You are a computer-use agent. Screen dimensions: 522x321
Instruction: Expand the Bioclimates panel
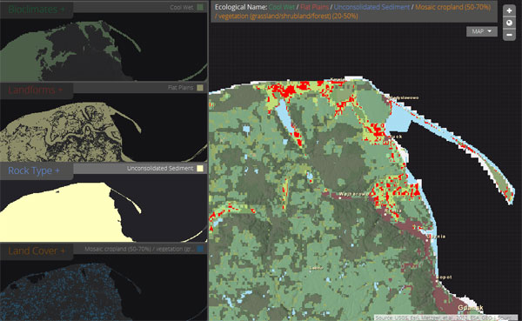pos(37,9)
